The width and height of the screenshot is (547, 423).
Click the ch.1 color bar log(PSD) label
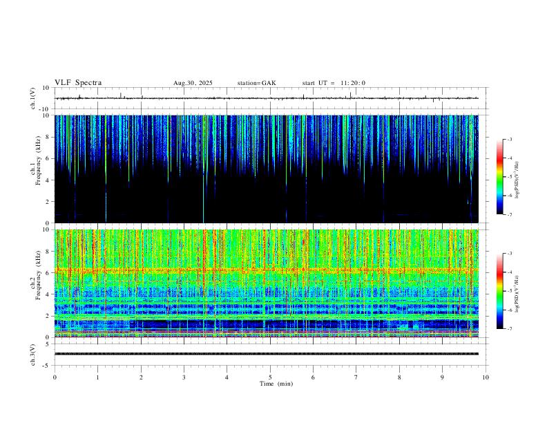point(517,180)
